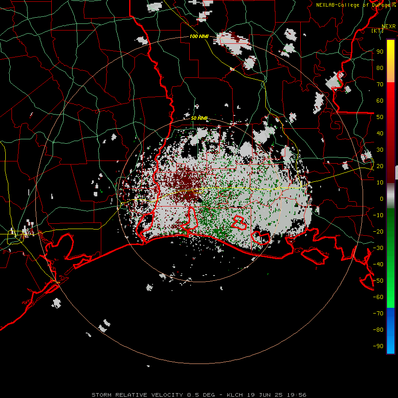Click the "-40" label on the velocity scale
This screenshot has height=398, width=398.
pyautogui.click(x=378, y=264)
